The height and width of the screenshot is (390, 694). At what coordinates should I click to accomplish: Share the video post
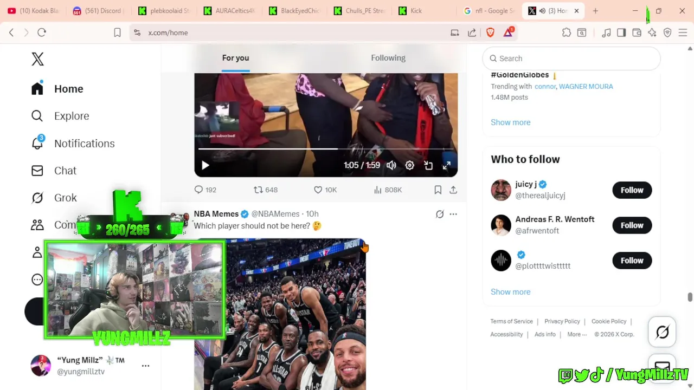coord(453,190)
